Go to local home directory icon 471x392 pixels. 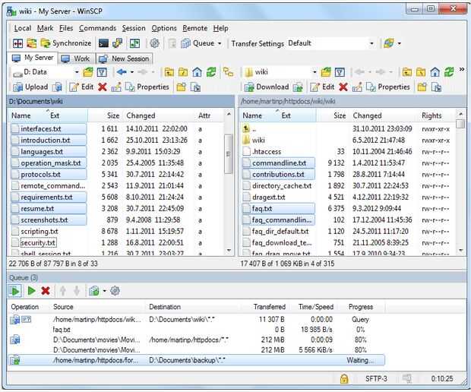tap(197, 72)
